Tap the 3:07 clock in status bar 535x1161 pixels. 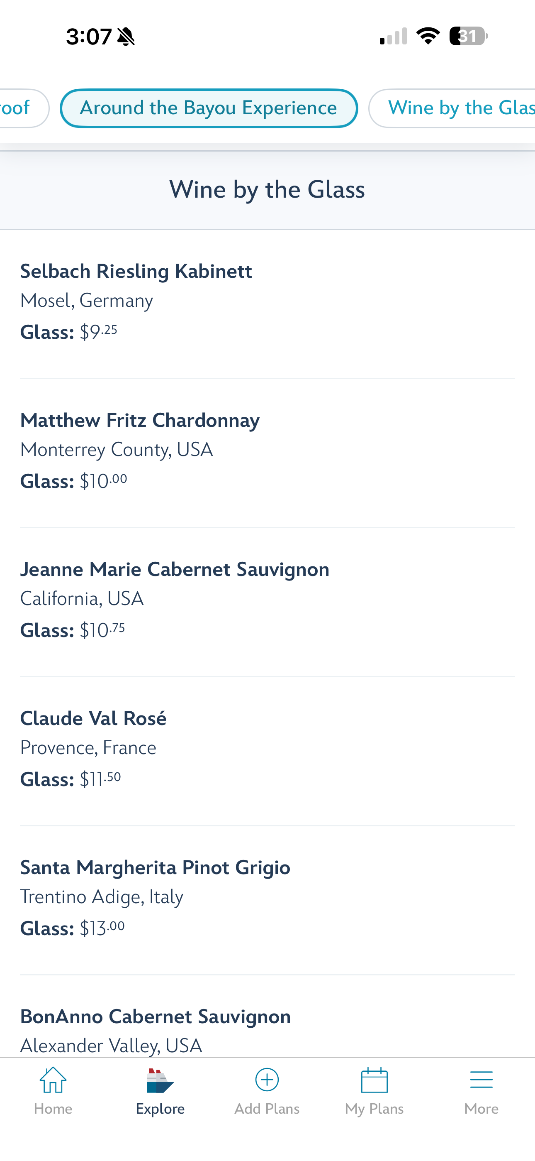[89, 37]
